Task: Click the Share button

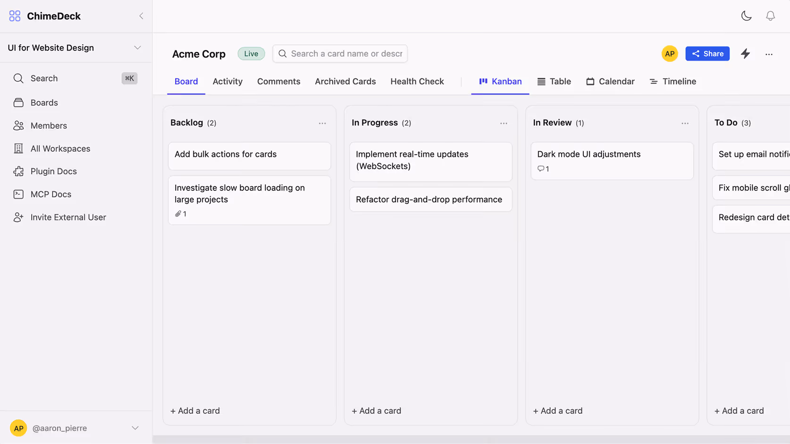Action: click(x=707, y=54)
